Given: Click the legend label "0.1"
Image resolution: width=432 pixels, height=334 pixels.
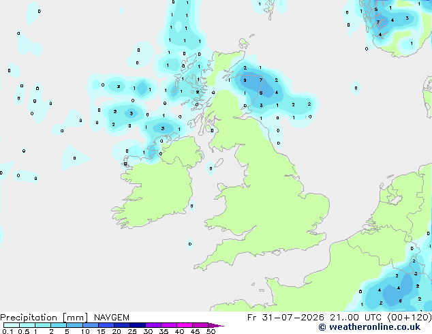Looking at the screenshot, I should (x=7, y=331).
